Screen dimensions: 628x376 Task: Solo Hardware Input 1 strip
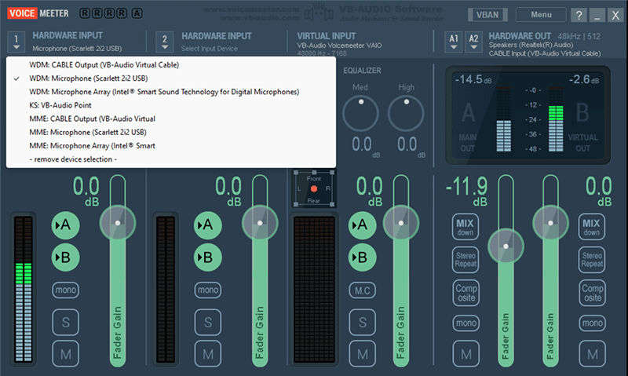coord(65,322)
